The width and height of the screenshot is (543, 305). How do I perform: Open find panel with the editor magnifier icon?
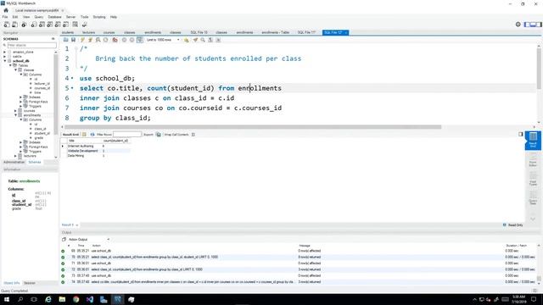pos(203,40)
